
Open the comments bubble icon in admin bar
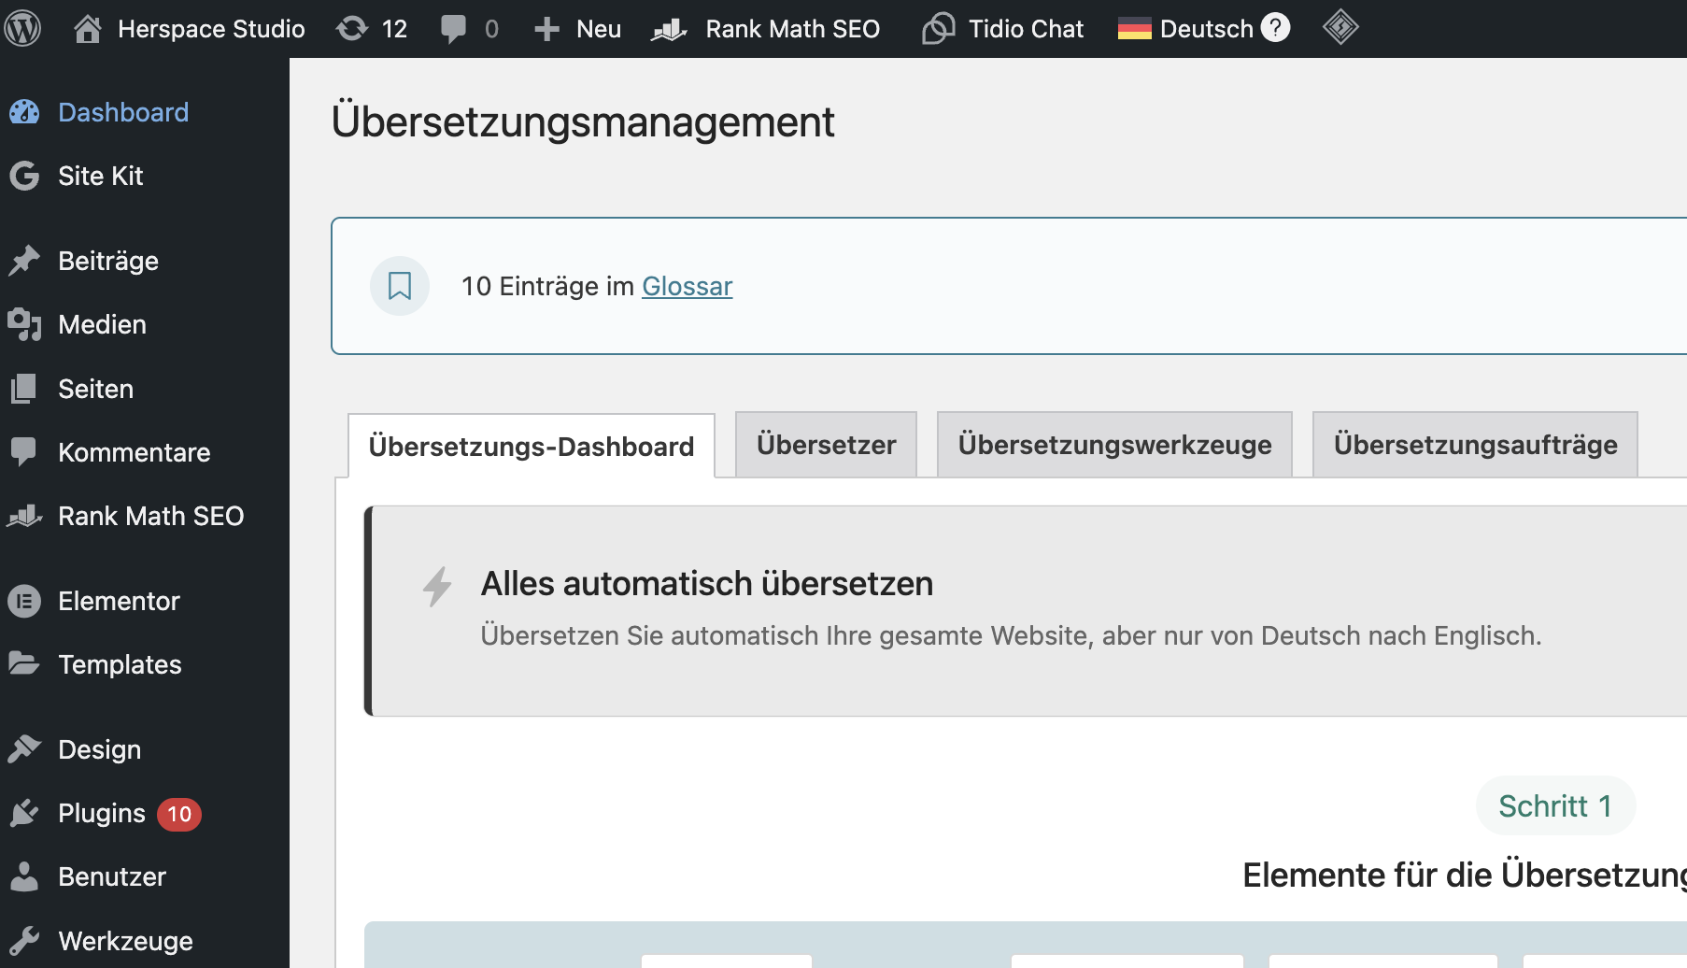pos(454,29)
